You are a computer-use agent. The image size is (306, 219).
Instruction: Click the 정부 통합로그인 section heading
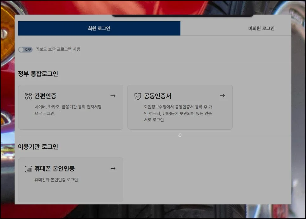click(38, 74)
